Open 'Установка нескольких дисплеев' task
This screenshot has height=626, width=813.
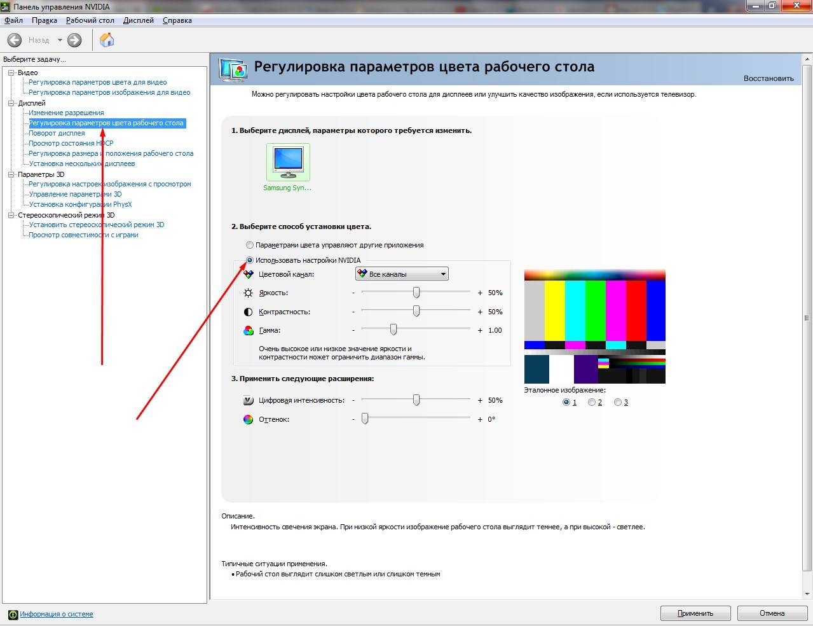click(x=82, y=163)
